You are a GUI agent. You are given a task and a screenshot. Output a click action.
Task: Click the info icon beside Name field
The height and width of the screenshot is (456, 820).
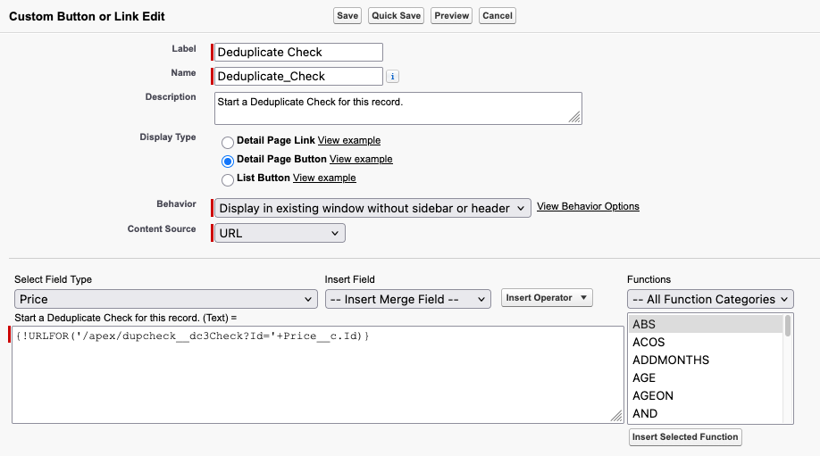coord(392,76)
